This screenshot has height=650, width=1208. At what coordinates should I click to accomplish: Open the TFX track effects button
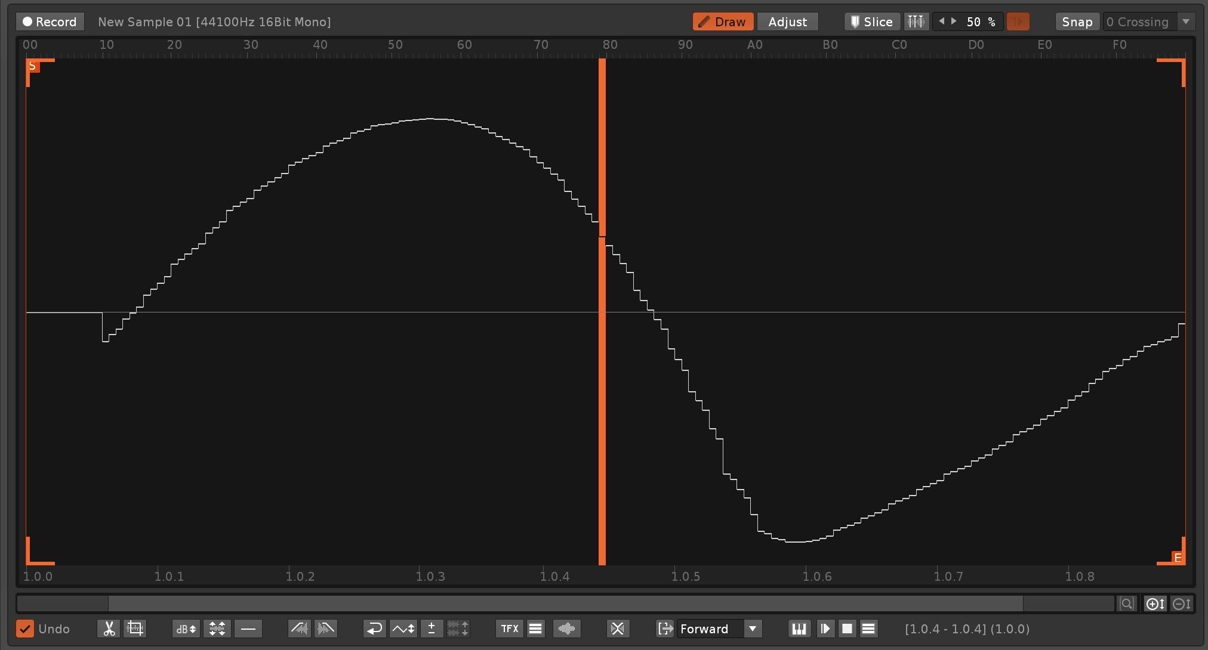509,629
